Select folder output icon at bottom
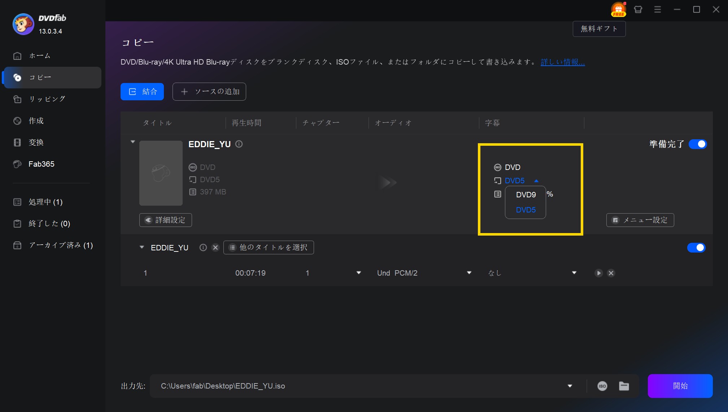 click(x=624, y=386)
